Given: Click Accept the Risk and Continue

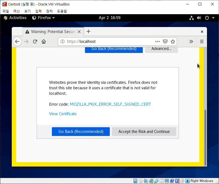Looking at the screenshot, I should [144, 132].
